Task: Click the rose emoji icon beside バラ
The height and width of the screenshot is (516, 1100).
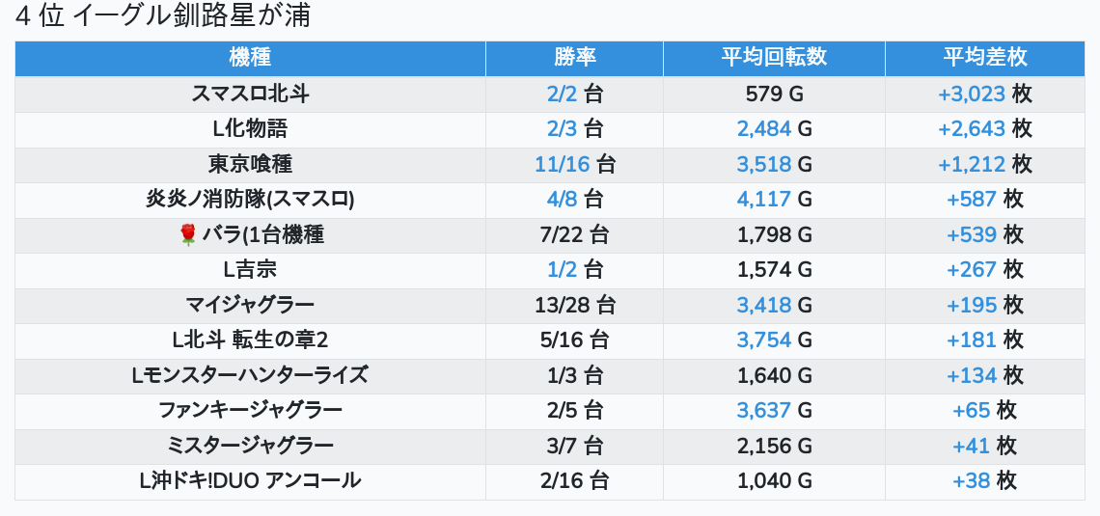Action: coord(188,234)
